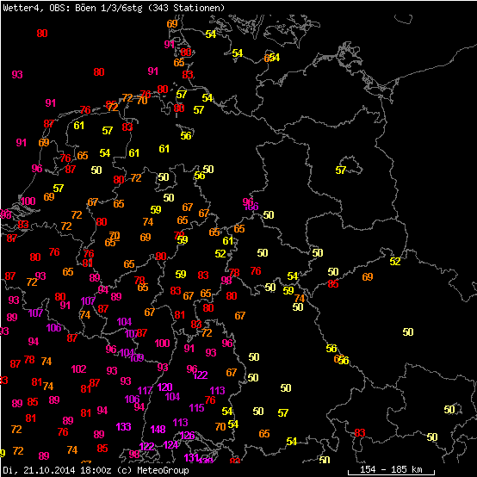Click the yellow 57 inside the Berlin outline
This screenshot has width=477, height=477.
[x=341, y=170]
